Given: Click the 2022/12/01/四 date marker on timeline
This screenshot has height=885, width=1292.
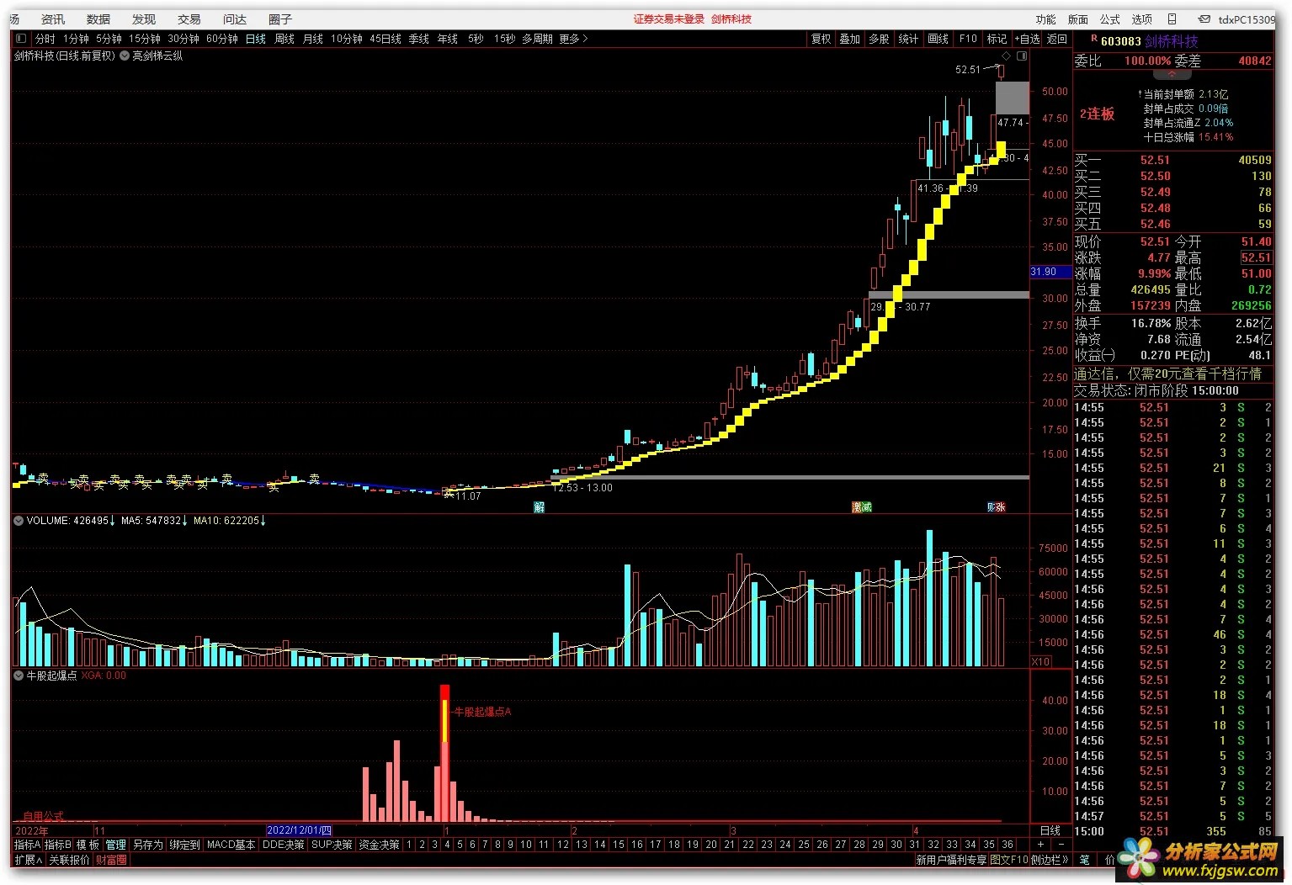Looking at the screenshot, I should 300,830.
